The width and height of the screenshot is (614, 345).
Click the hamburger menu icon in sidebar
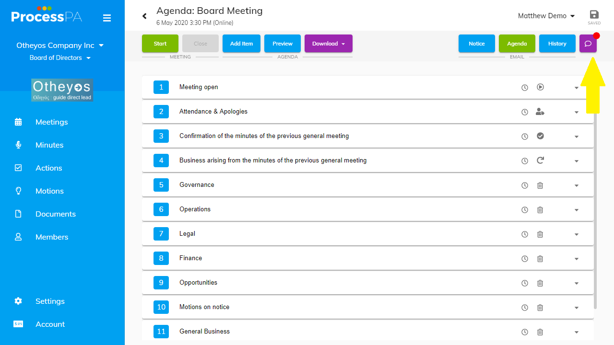coord(107,18)
